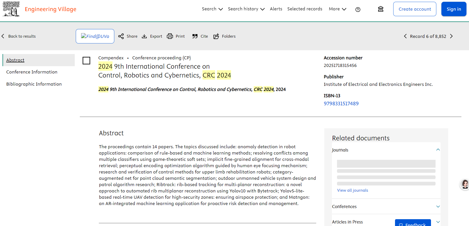
Task: Open the chat assistant avatar
Action: (465, 184)
